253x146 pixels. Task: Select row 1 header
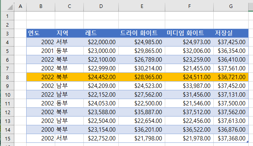8,16
